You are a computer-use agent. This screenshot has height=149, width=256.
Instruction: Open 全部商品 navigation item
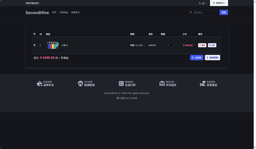64,12
